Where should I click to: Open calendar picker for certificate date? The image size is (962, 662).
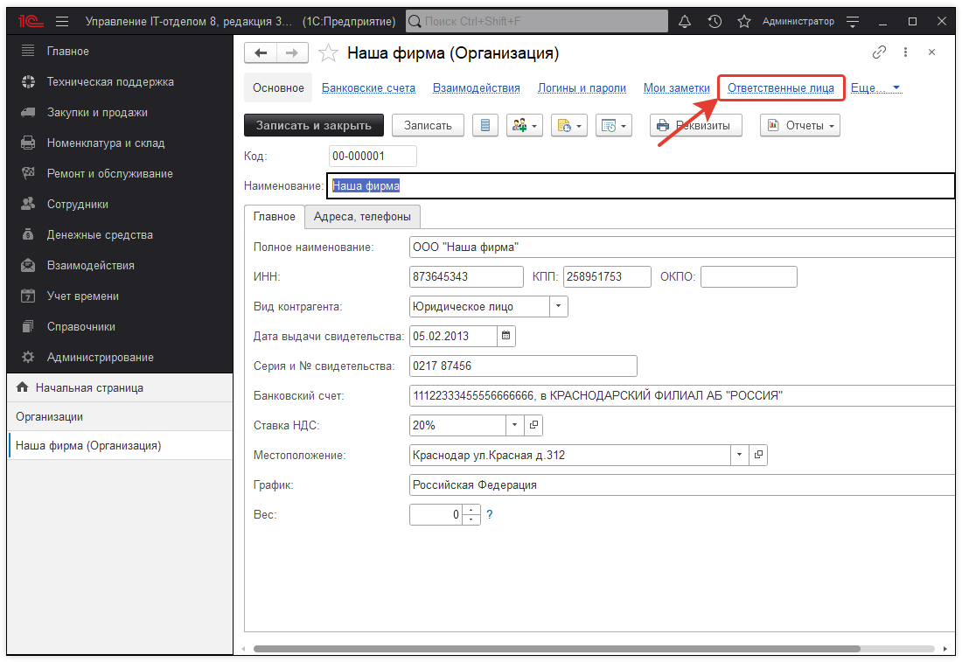click(505, 335)
